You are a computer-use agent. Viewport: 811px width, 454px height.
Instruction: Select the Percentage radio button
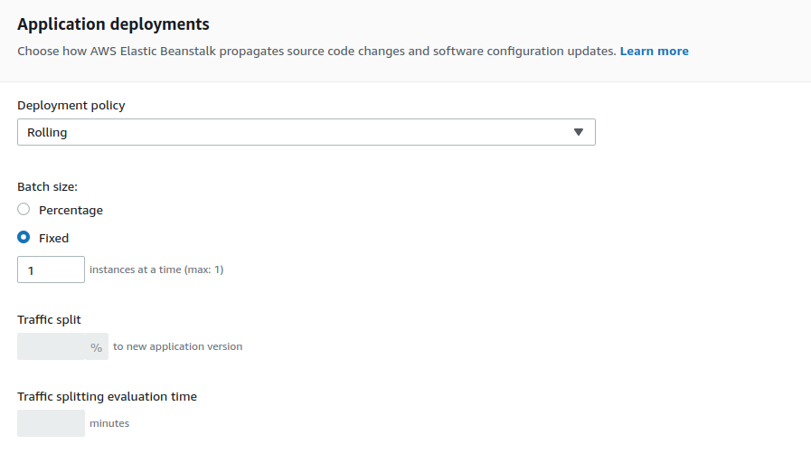click(x=24, y=209)
